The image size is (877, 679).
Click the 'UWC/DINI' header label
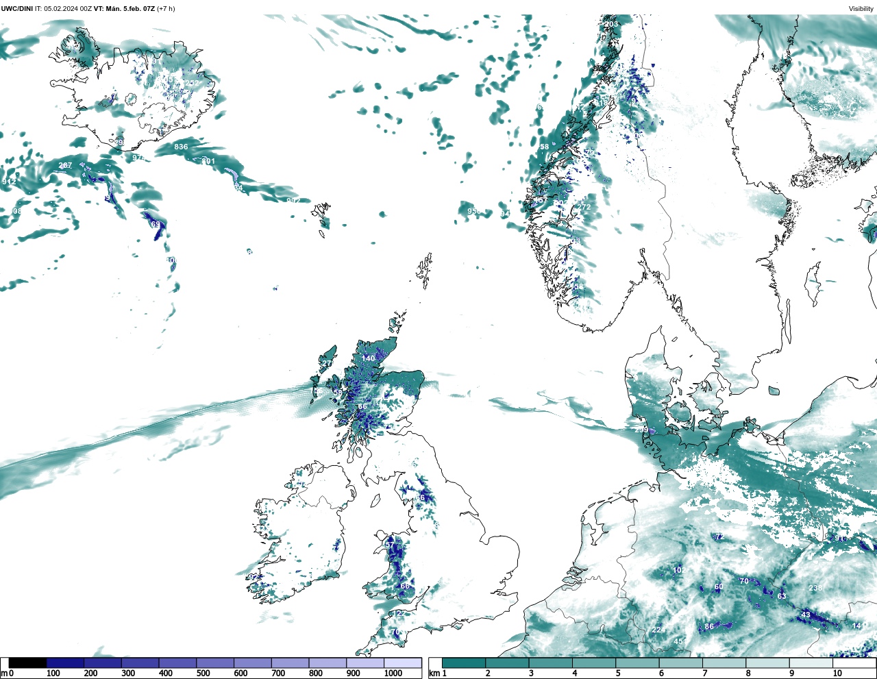point(16,8)
